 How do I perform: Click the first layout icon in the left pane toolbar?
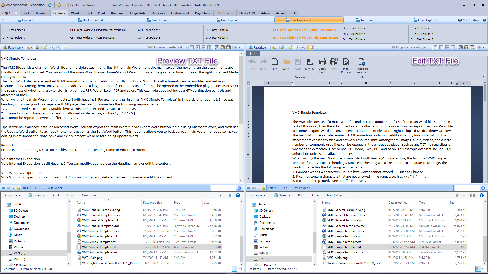(x=192, y=47)
